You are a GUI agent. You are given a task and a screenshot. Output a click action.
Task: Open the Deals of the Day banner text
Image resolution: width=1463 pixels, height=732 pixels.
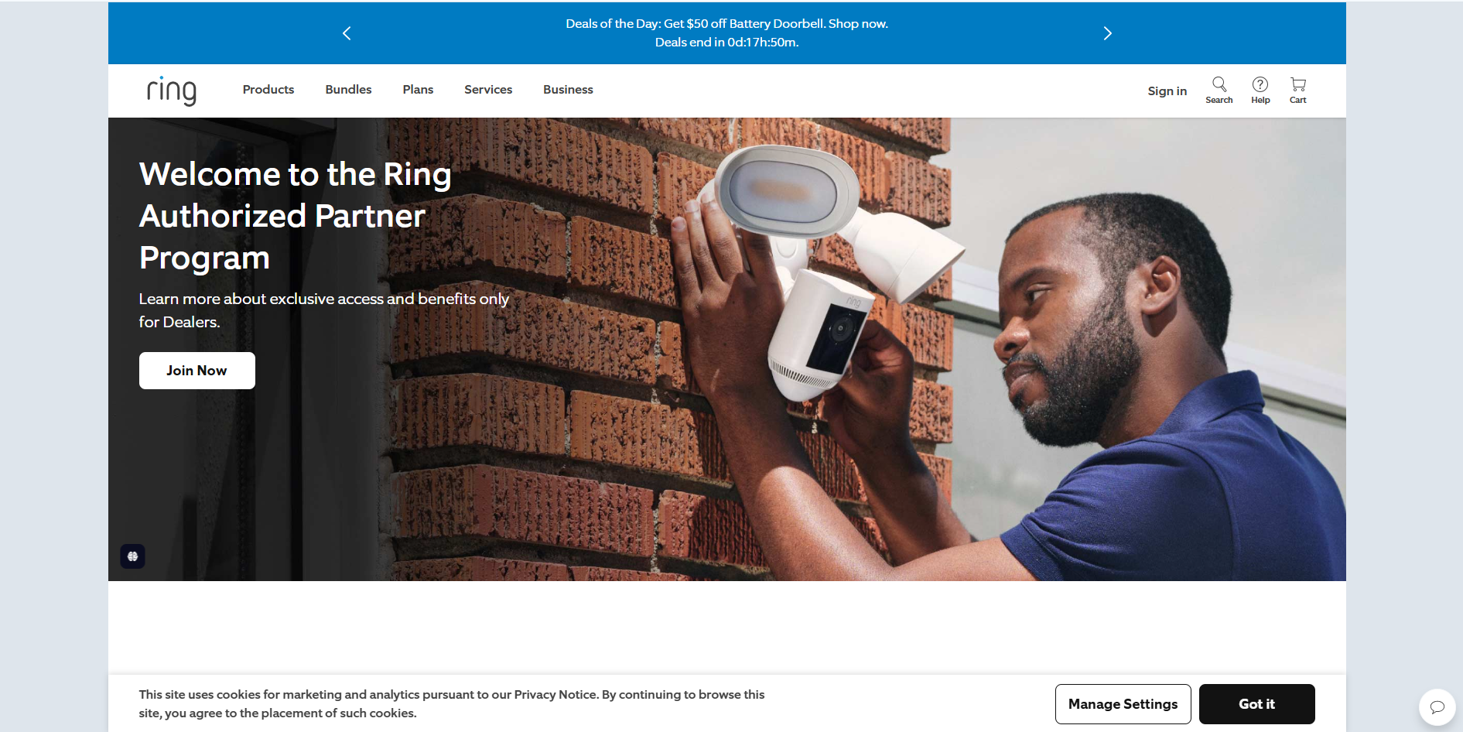click(x=726, y=33)
